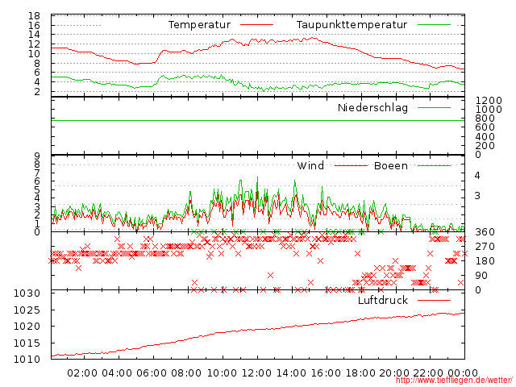Click the 360 wind direction axis label

point(485,232)
